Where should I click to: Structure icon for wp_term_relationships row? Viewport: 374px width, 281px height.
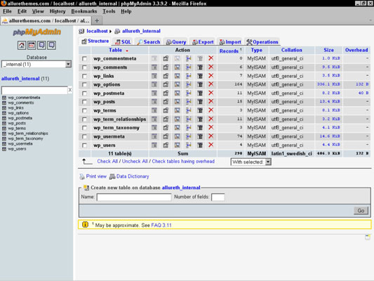pyautogui.click(x=166, y=119)
